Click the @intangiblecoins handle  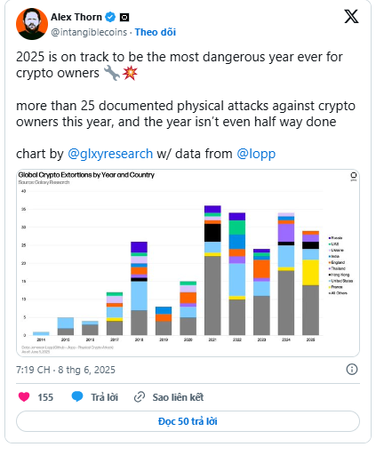pos(89,32)
